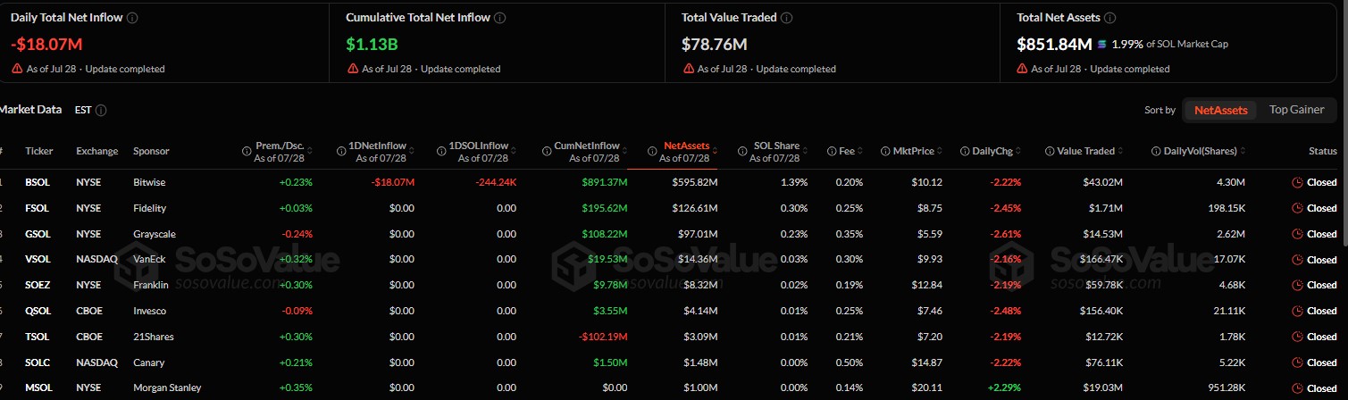Click the warning triangle under $851.84M

click(x=1023, y=69)
